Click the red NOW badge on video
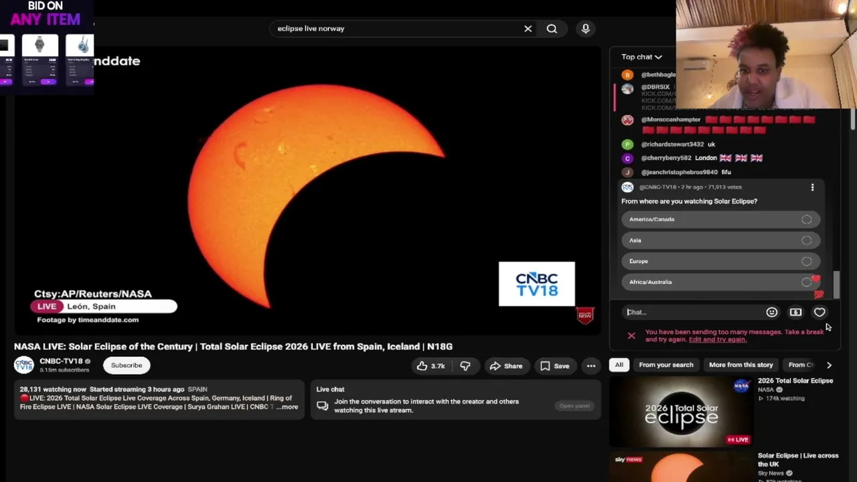The image size is (857, 482). [585, 315]
